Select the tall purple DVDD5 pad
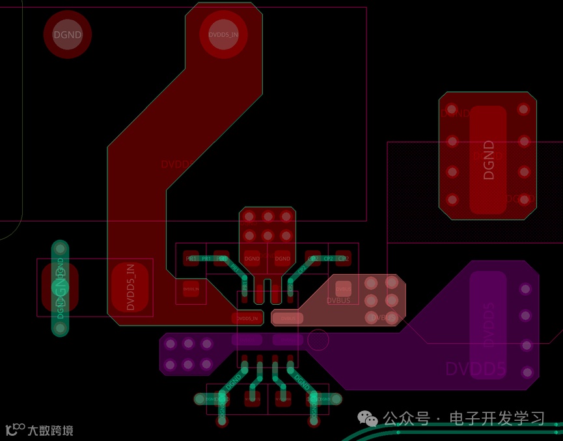Screen dimensions: 563x441 tap(488, 324)
